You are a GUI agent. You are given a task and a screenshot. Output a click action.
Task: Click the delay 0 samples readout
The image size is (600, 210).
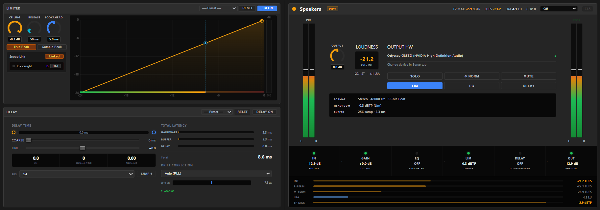(x=84, y=160)
